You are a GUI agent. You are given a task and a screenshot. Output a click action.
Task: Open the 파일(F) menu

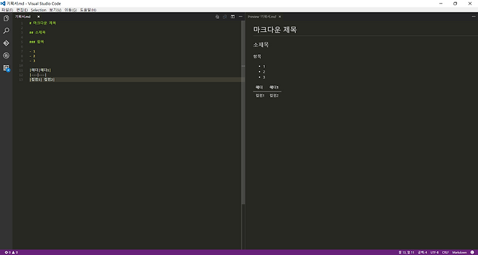coord(7,10)
